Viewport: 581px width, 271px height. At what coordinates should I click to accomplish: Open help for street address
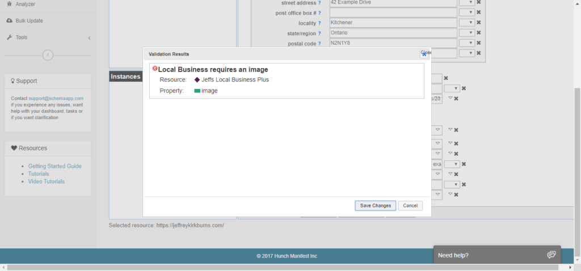pyautogui.click(x=319, y=3)
